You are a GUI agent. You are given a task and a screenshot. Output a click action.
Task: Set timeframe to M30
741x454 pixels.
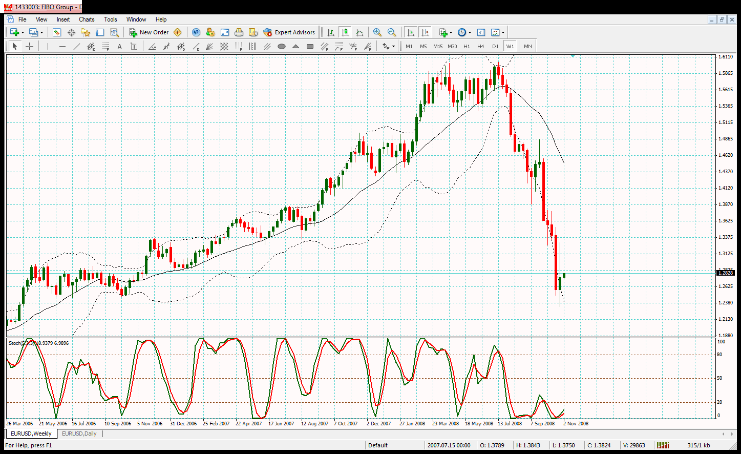pyautogui.click(x=452, y=46)
